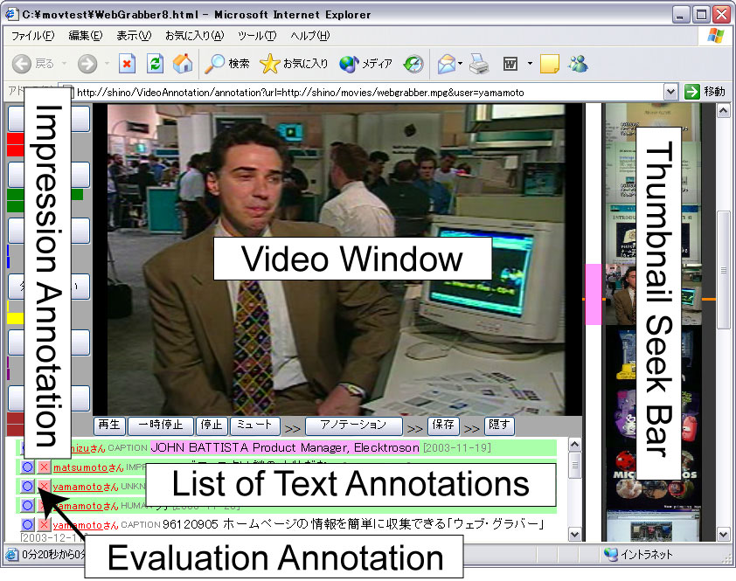Open the Forward button history dropdown arrow

(107, 64)
